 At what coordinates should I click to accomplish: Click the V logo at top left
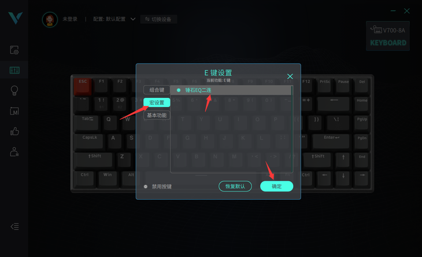tap(16, 18)
